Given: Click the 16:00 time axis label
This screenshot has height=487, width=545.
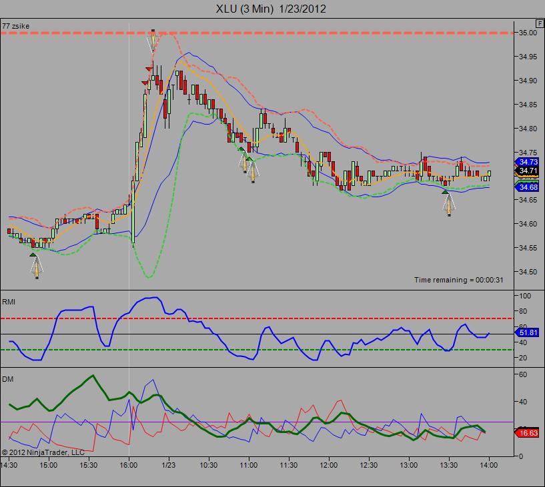Looking at the screenshot, I should (x=129, y=465).
